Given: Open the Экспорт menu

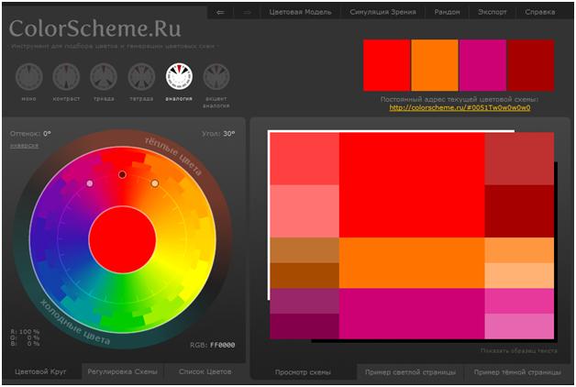Looking at the screenshot, I should (491, 13).
